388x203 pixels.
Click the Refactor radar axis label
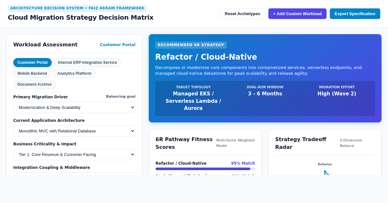click(325, 164)
